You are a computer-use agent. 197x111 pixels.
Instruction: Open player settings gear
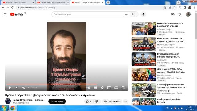coord(102,88)
